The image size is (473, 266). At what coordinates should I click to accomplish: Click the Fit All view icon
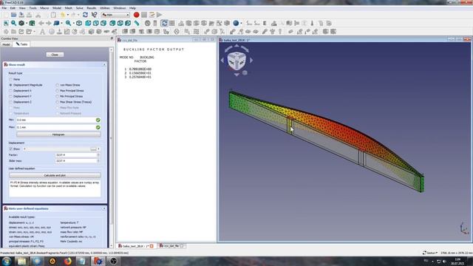[6, 23]
